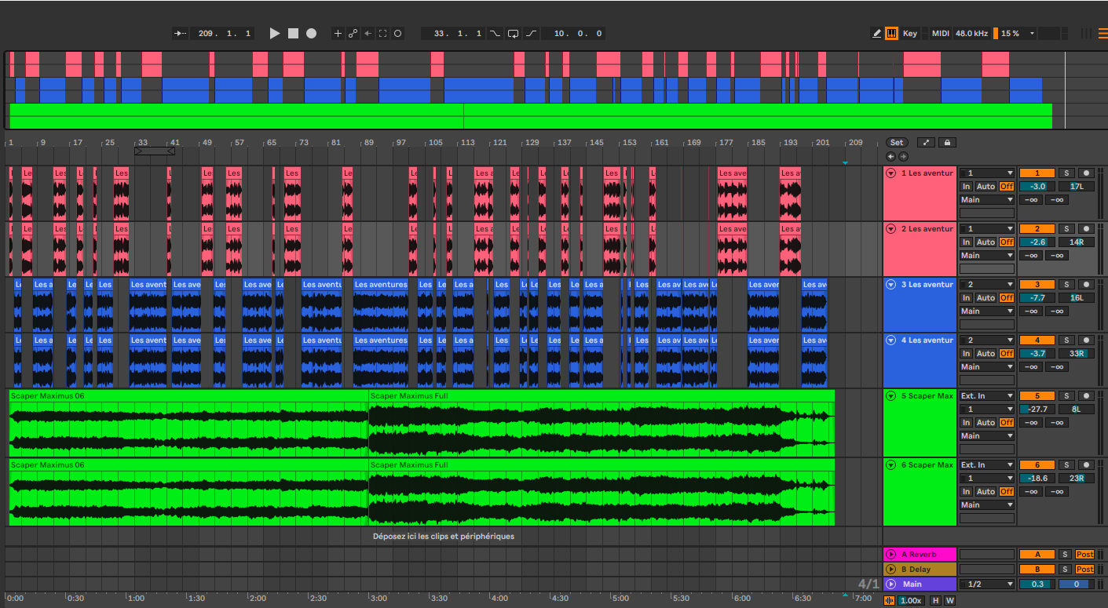The width and height of the screenshot is (1108, 608).
Task: Set track 1 monitor to In
Action: click(x=967, y=187)
